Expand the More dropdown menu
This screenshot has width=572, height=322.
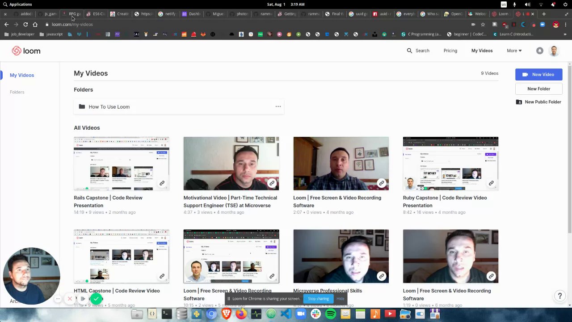(x=514, y=51)
